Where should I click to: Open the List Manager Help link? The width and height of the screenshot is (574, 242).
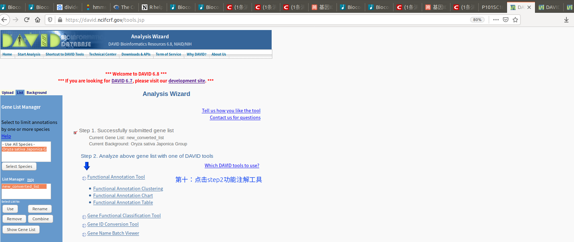pyautogui.click(x=30, y=180)
